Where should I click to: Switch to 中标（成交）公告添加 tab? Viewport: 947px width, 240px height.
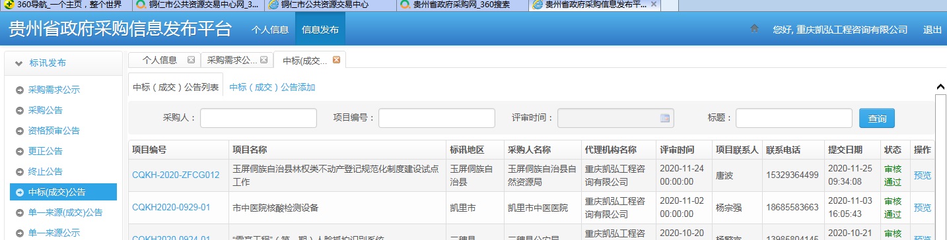click(x=272, y=87)
